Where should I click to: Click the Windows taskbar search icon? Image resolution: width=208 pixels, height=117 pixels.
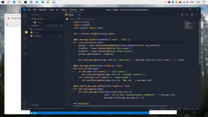tap(8, 2)
